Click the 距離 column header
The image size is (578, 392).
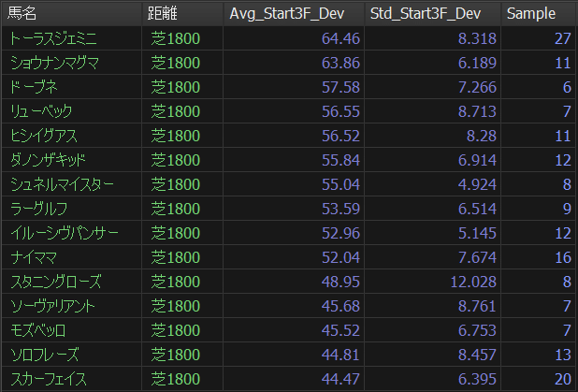point(182,14)
